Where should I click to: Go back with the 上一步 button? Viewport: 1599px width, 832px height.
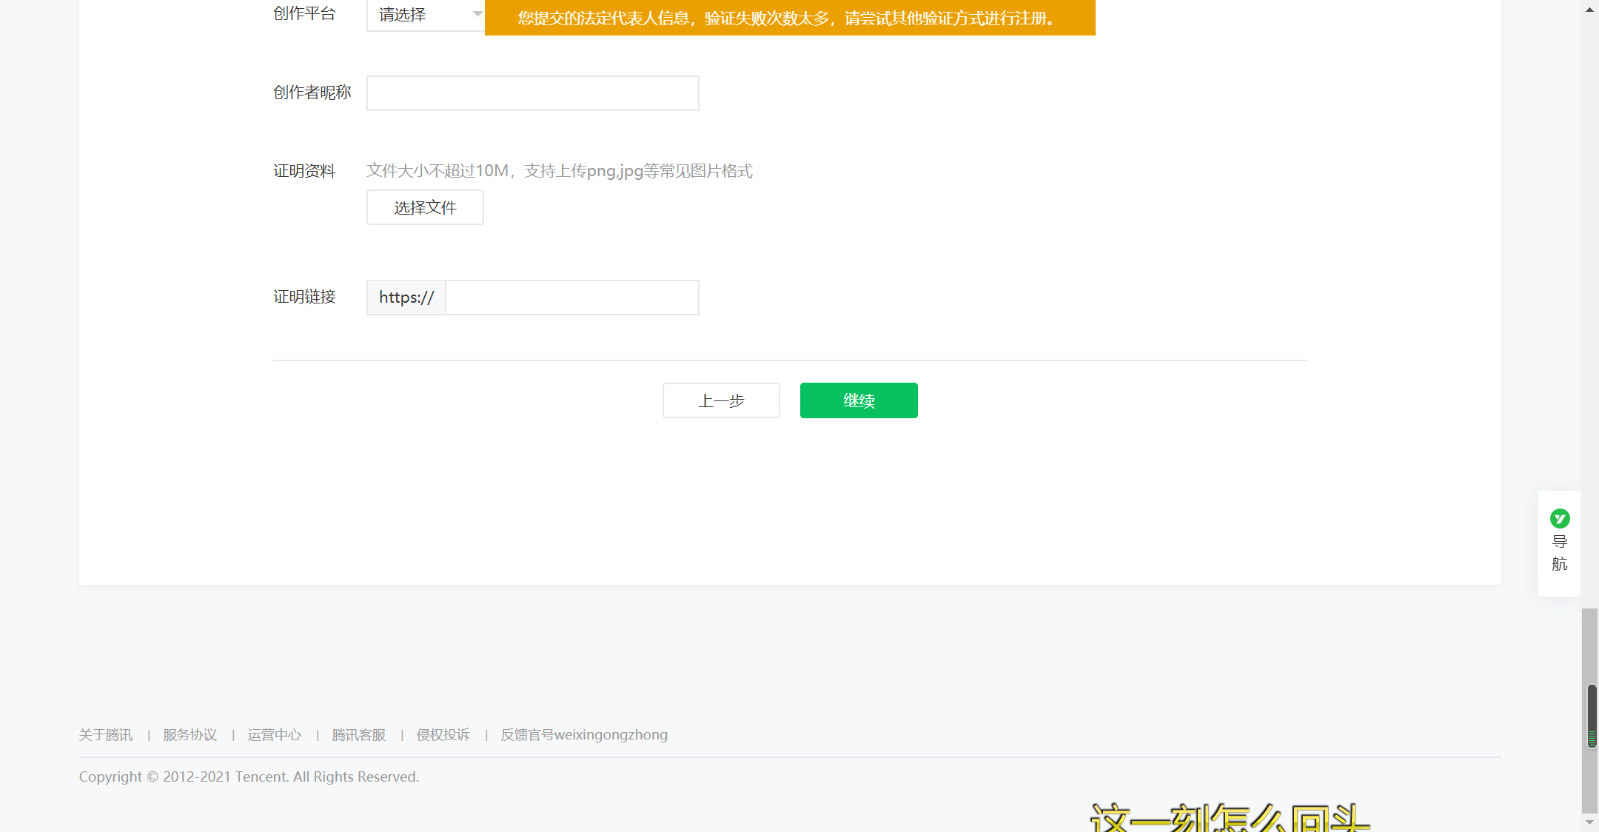(x=721, y=400)
